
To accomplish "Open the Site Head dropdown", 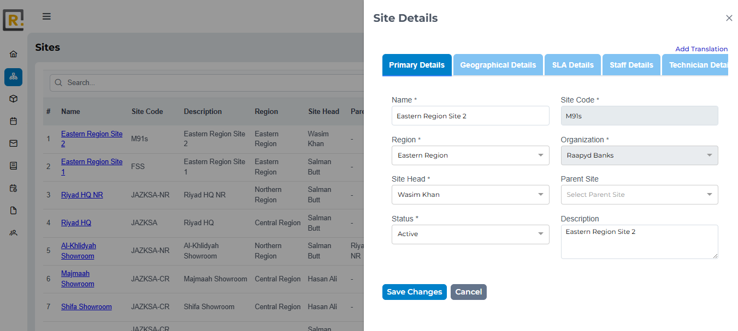I will coord(470,195).
